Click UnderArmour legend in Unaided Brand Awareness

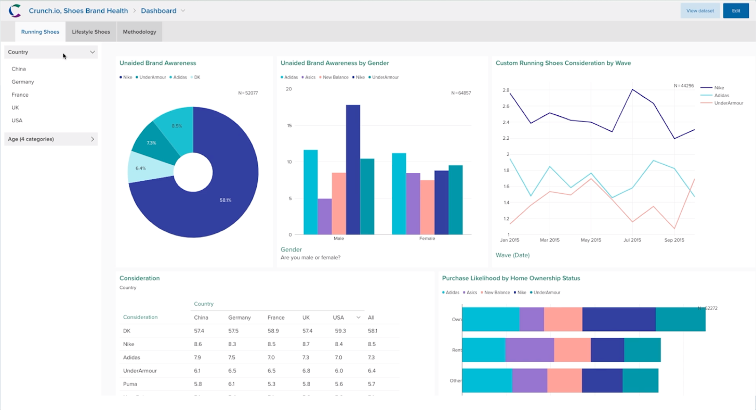(152, 77)
